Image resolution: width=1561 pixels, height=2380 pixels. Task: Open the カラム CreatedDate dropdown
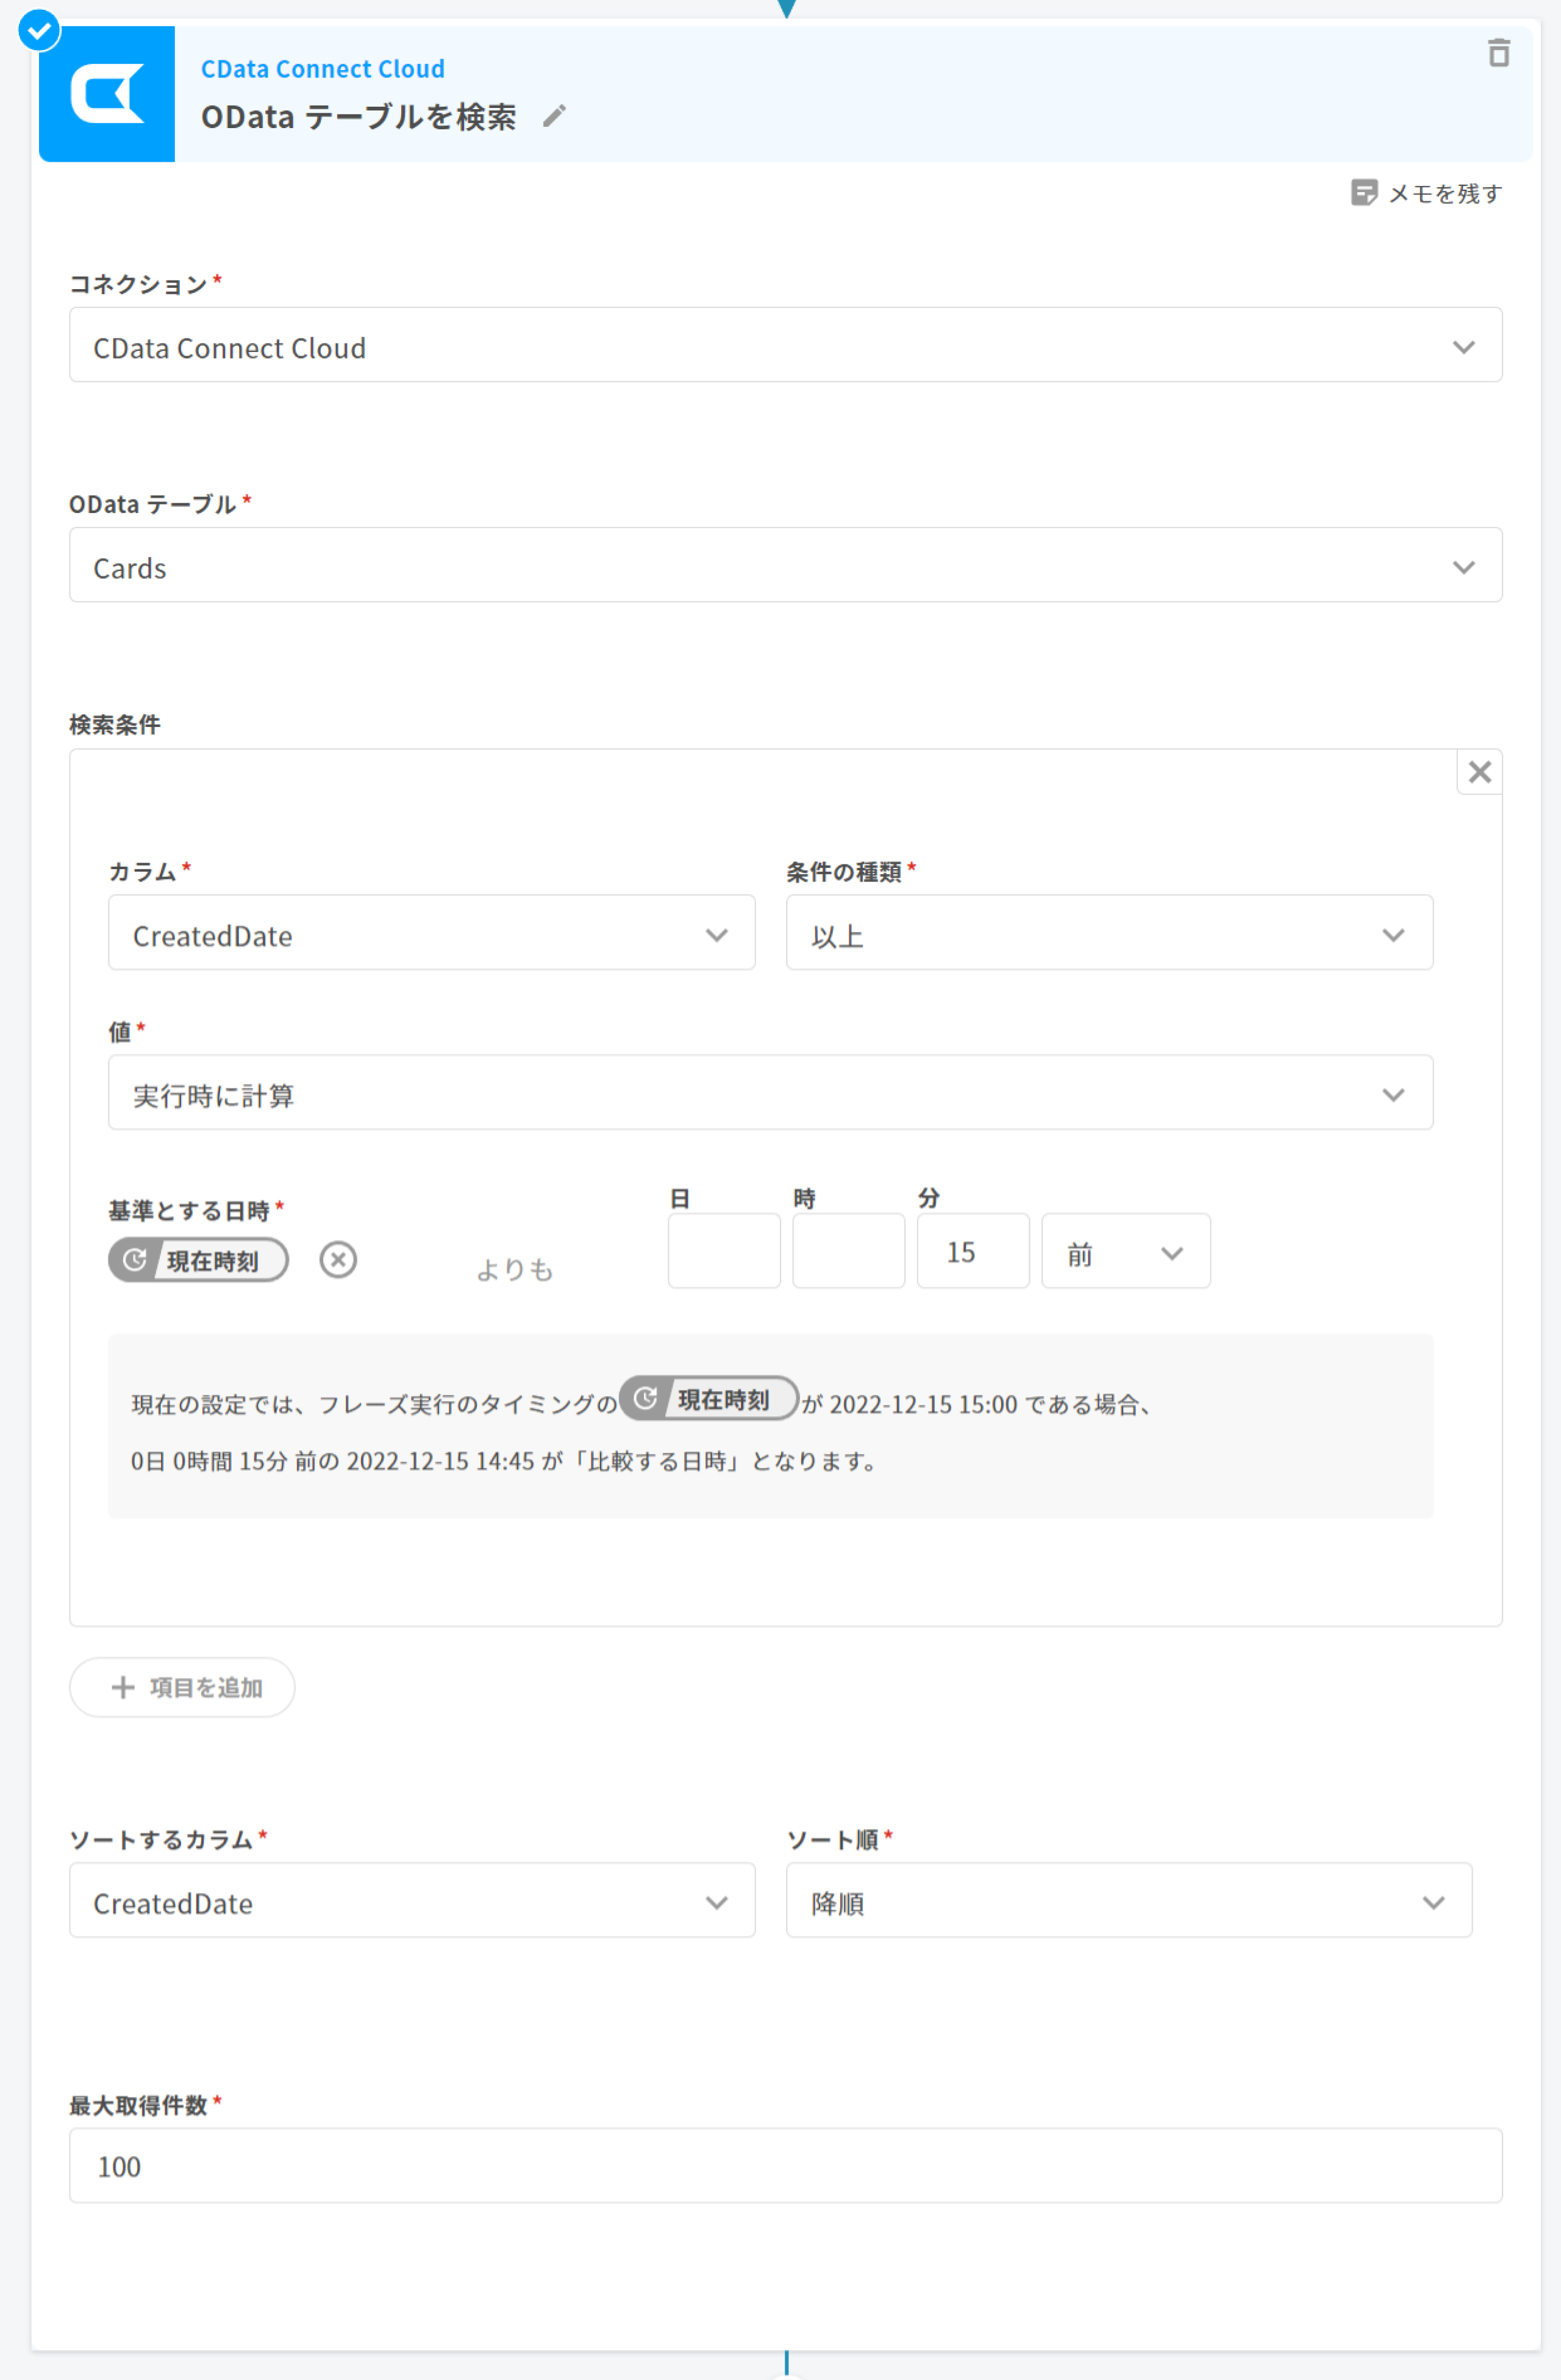pos(431,933)
